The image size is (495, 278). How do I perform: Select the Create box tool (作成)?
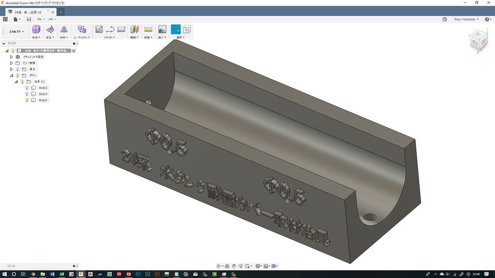(36, 29)
